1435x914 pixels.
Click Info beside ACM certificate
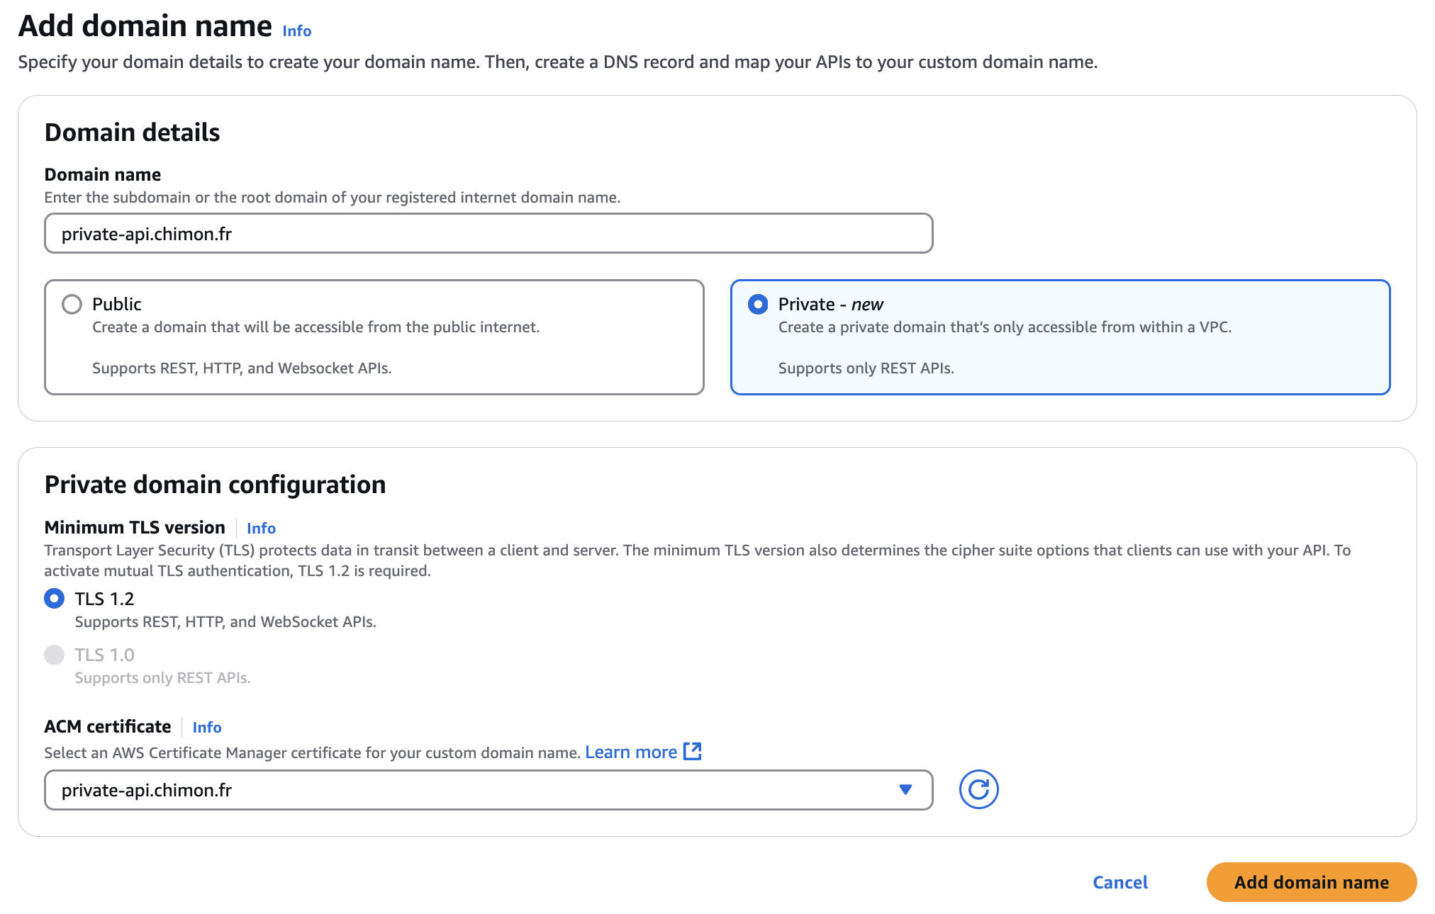(206, 727)
